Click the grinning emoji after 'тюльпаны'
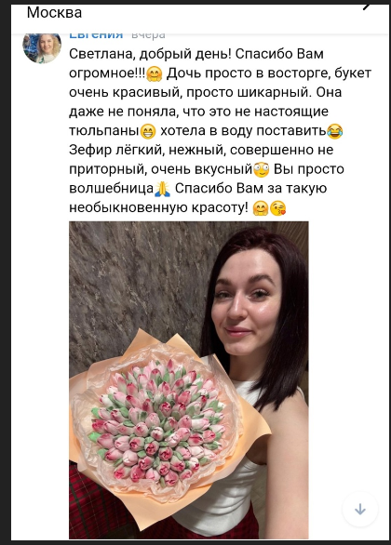391x545 pixels. [x=149, y=131]
